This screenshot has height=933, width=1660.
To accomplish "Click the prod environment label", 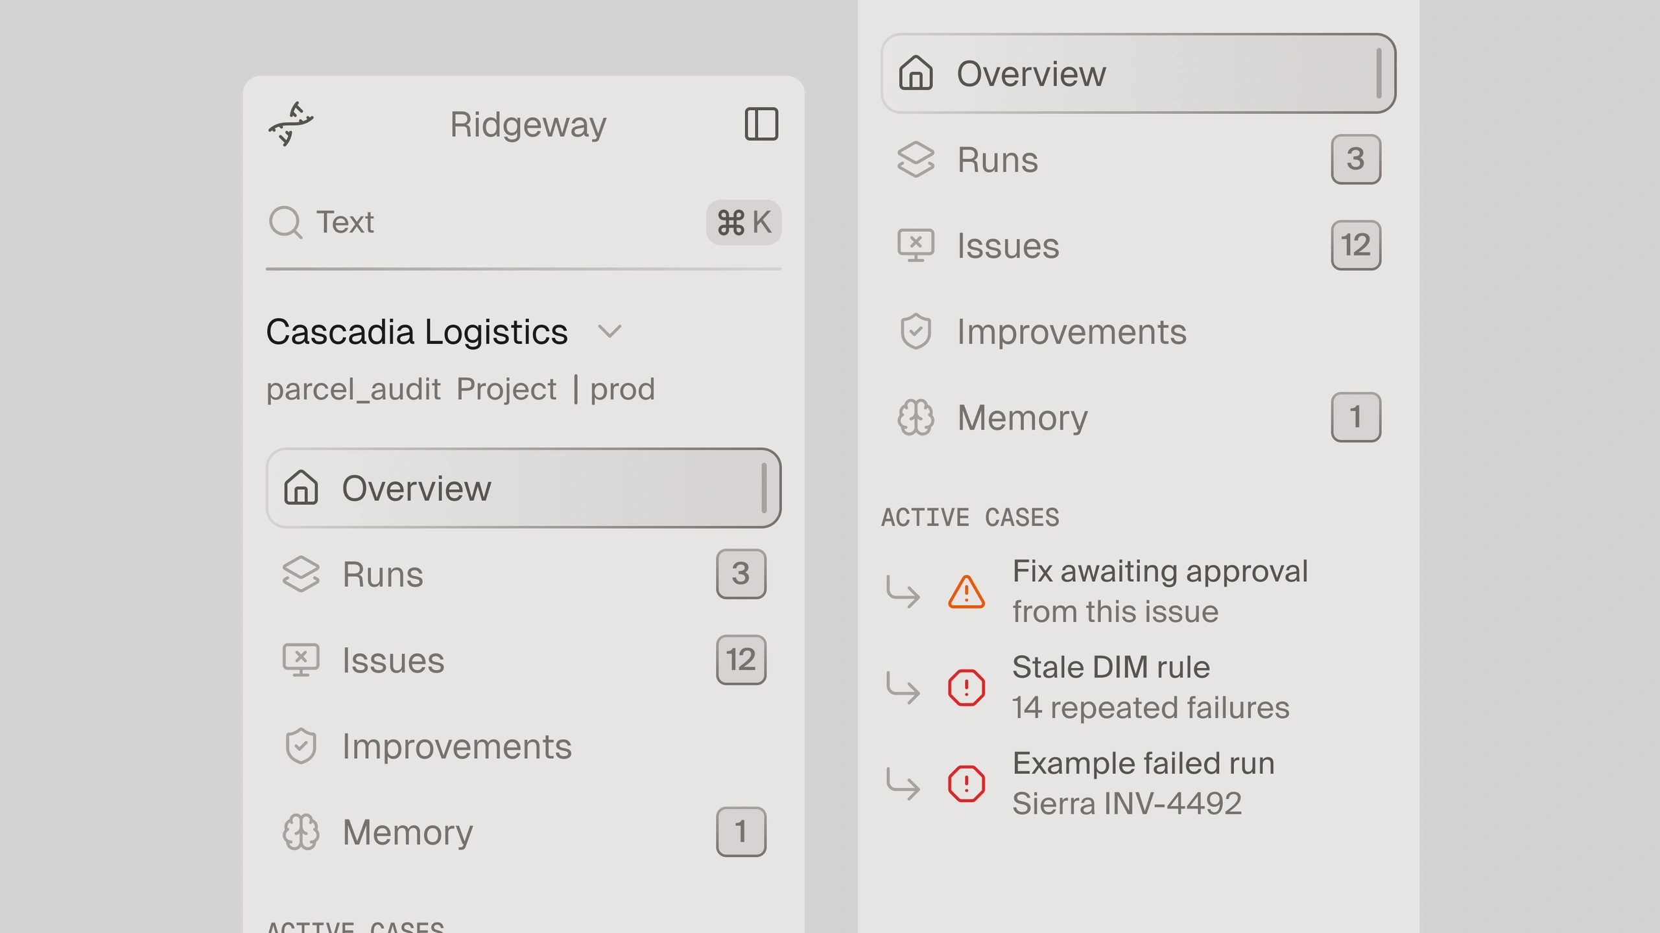I will click(622, 389).
